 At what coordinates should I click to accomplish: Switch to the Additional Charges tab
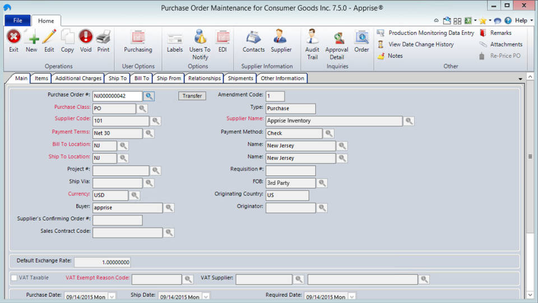(x=78, y=78)
